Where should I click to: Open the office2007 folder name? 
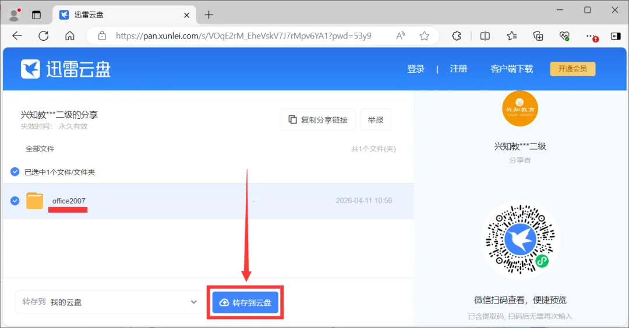(x=69, y=201)
